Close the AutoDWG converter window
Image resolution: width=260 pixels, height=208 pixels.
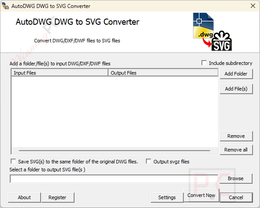253,6
